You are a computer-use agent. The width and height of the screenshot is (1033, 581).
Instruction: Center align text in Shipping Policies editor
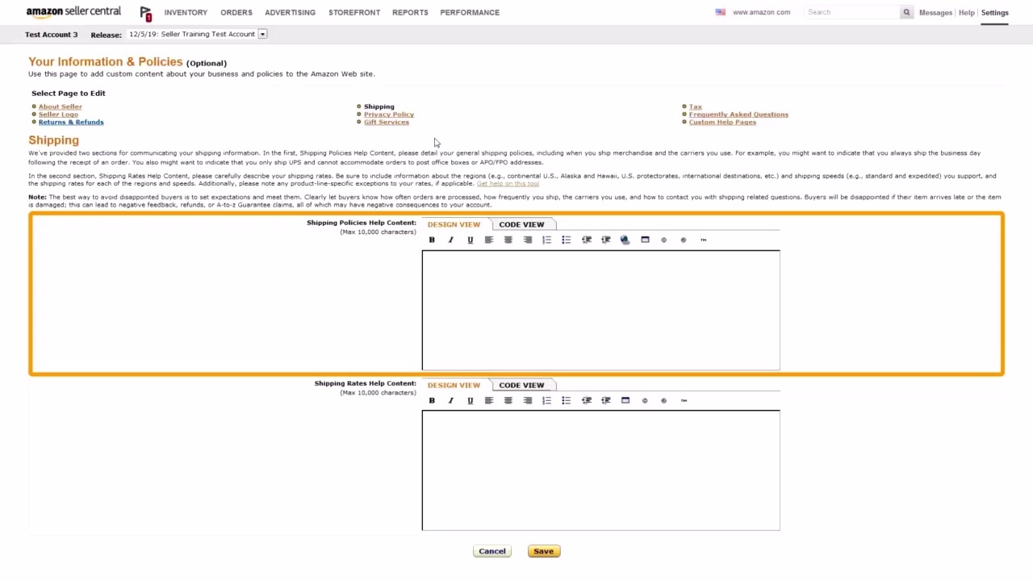click(x=508, y=240)
